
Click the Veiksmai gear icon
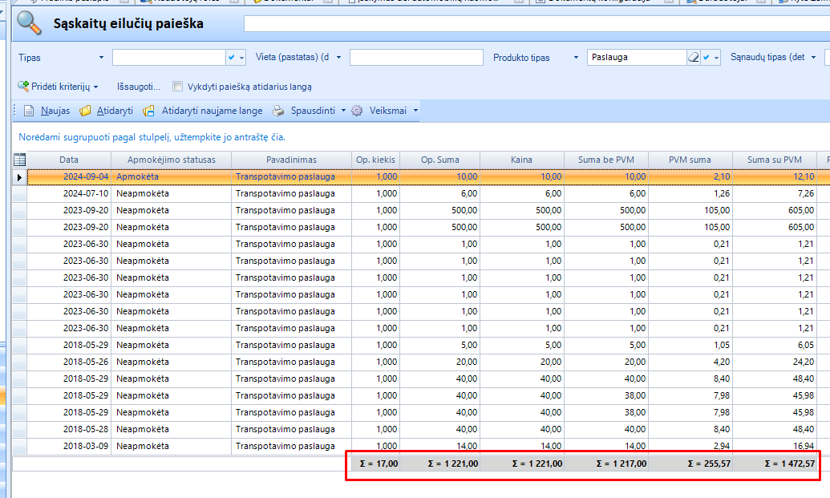(358, 111)
